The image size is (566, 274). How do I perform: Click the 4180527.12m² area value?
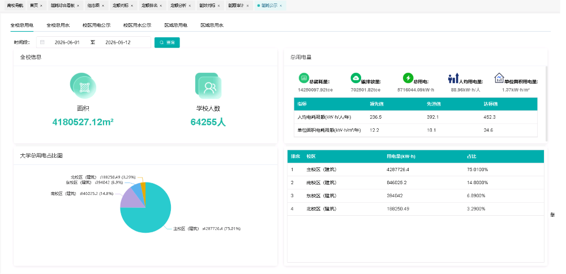[x=83, y=122]
